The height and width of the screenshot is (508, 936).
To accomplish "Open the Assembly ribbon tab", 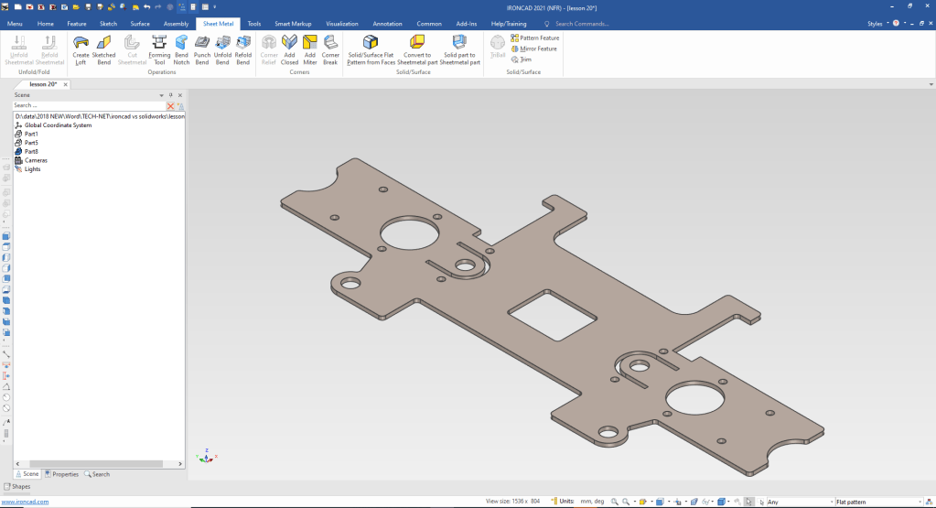I will point(176,23).
